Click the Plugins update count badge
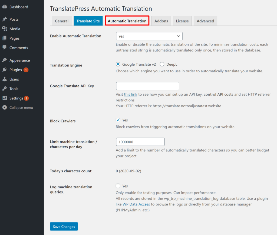The image size is (277, 235). coord(26,70)
